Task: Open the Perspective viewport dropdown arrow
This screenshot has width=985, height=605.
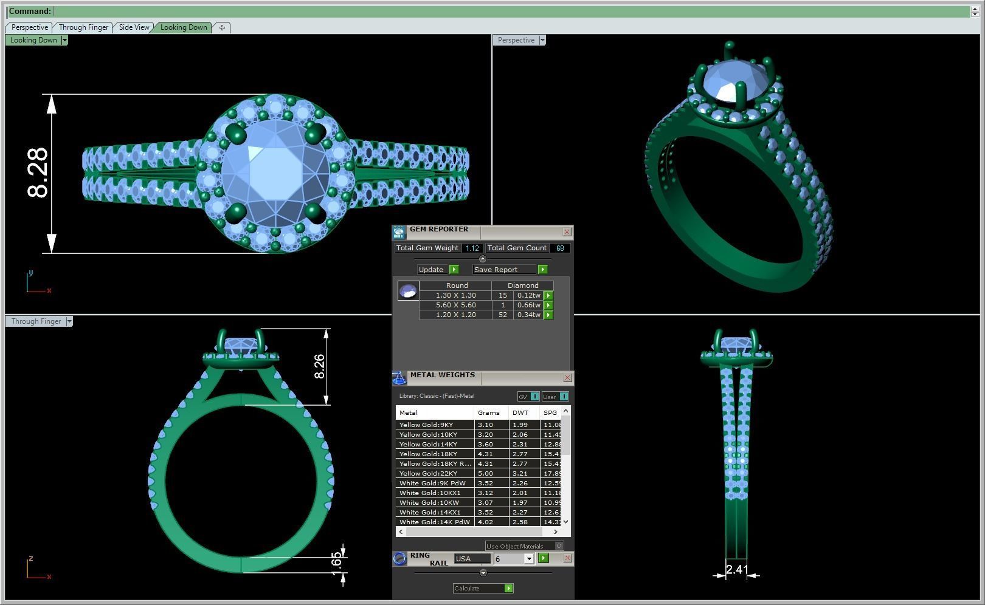Action: pos(542,40)
